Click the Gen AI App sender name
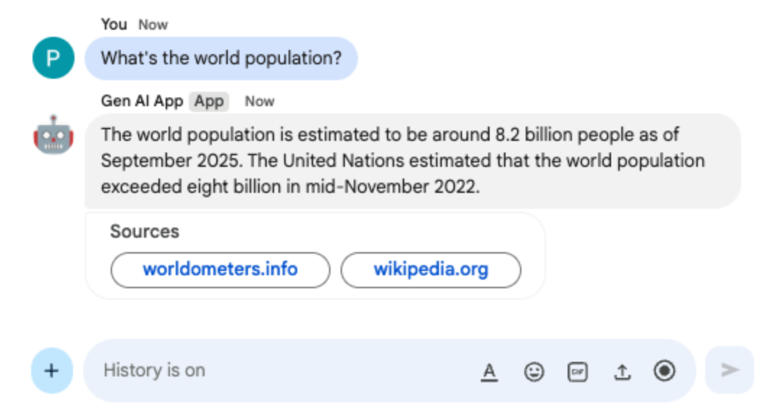 click(x=142, y=101)
